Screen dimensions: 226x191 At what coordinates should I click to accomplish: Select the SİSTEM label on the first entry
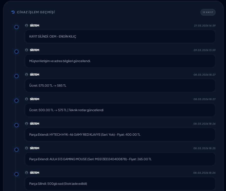tap(34, 25)
